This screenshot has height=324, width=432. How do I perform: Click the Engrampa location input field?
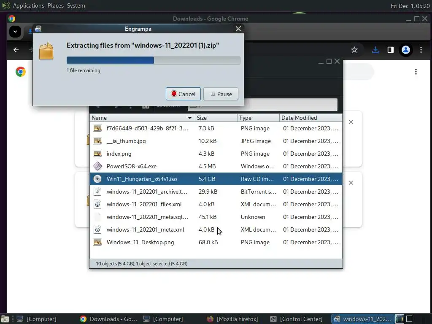[262, 105]
